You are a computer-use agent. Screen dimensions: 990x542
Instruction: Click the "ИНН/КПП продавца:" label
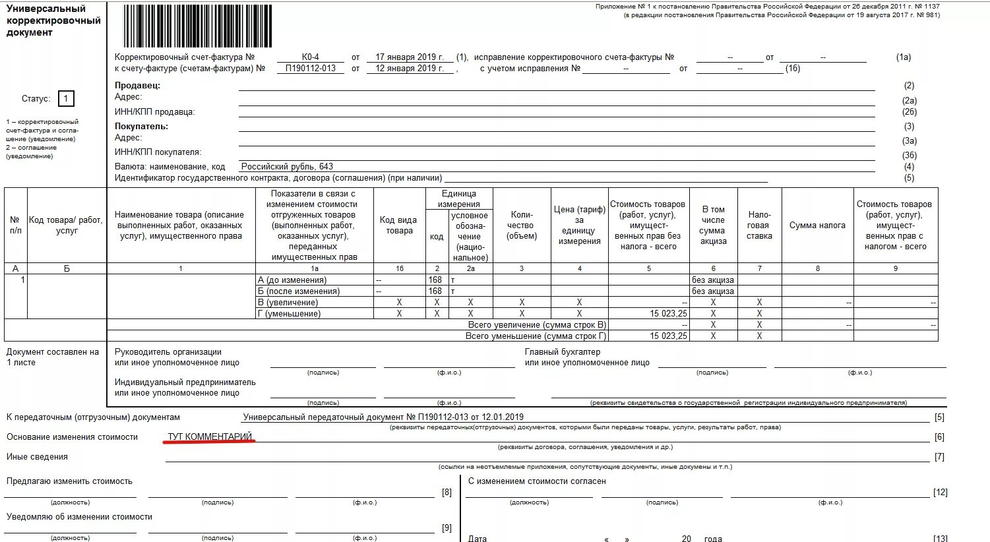154,112
